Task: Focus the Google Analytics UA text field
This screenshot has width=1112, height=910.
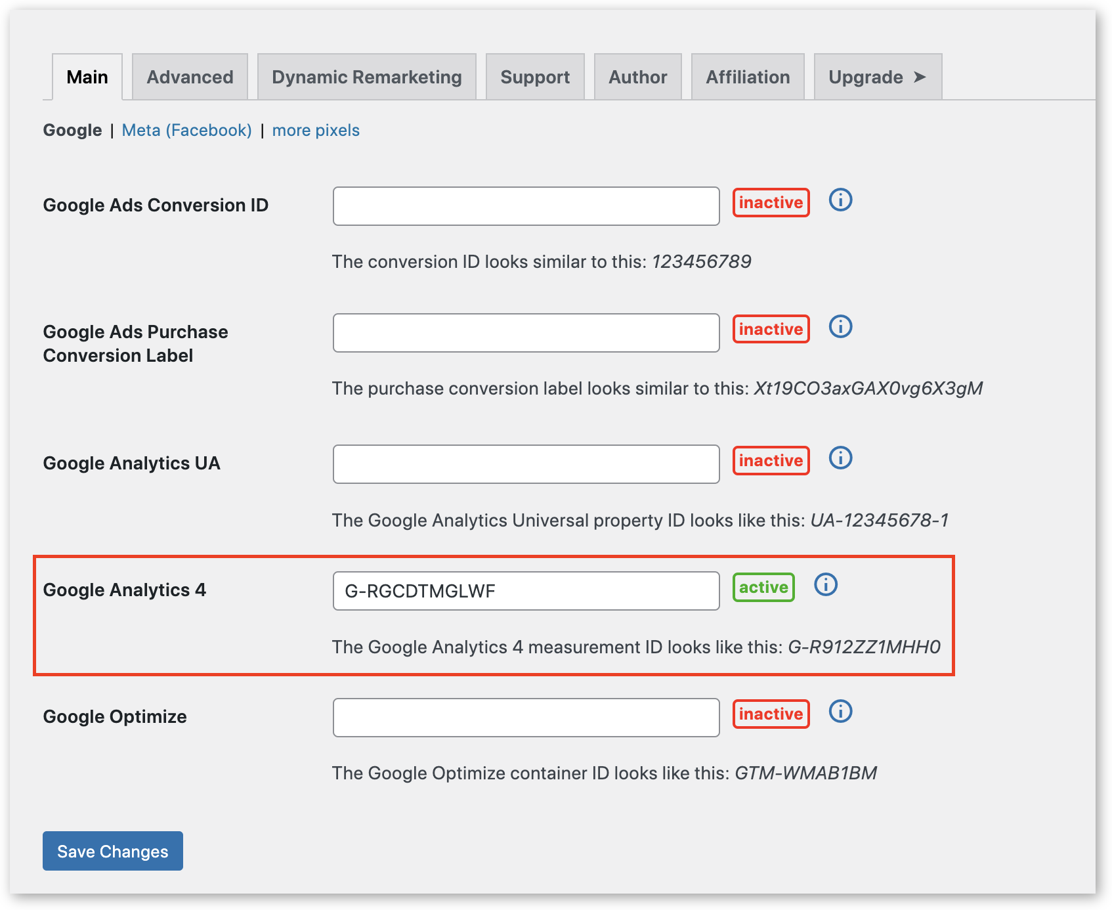Action: 526,464
